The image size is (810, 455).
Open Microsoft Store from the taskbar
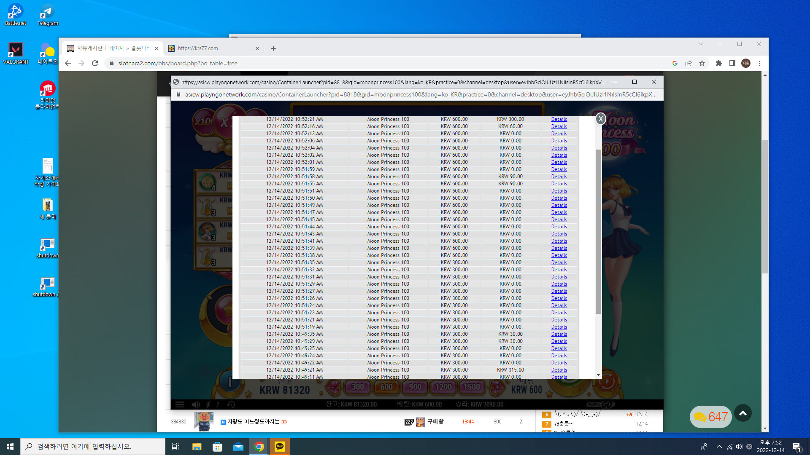[x=218, y=447]
